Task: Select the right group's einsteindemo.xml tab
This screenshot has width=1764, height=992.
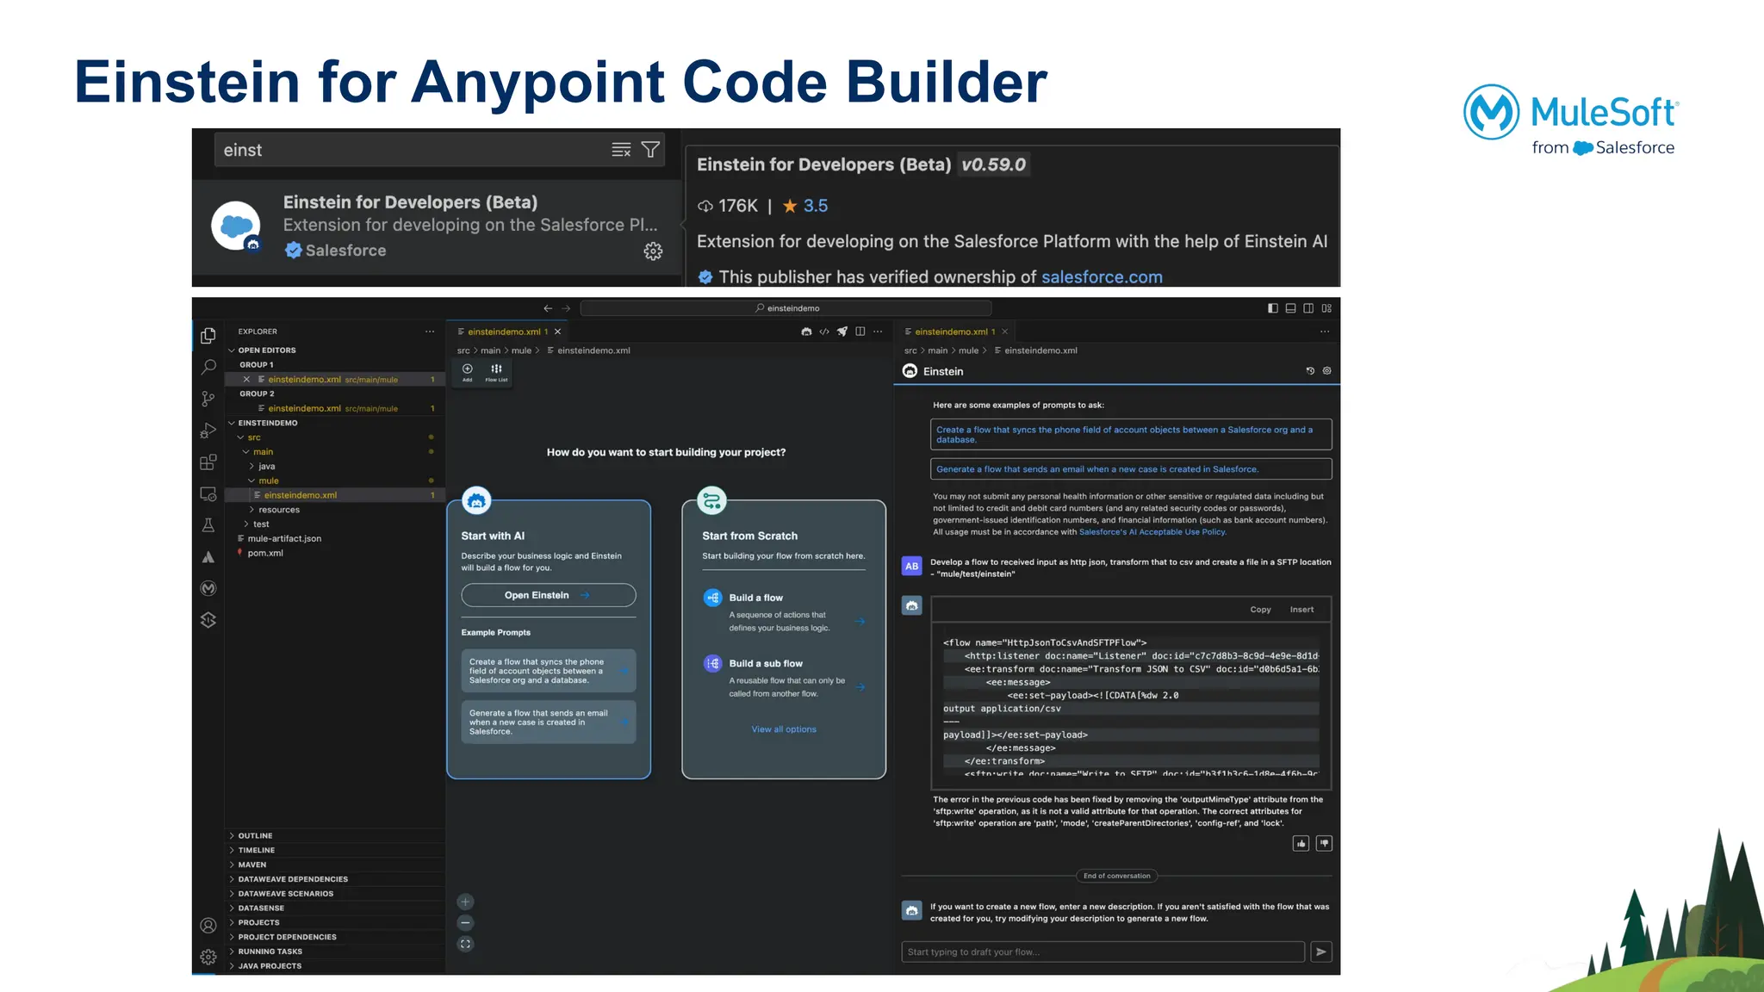Action: click(956, 332)
